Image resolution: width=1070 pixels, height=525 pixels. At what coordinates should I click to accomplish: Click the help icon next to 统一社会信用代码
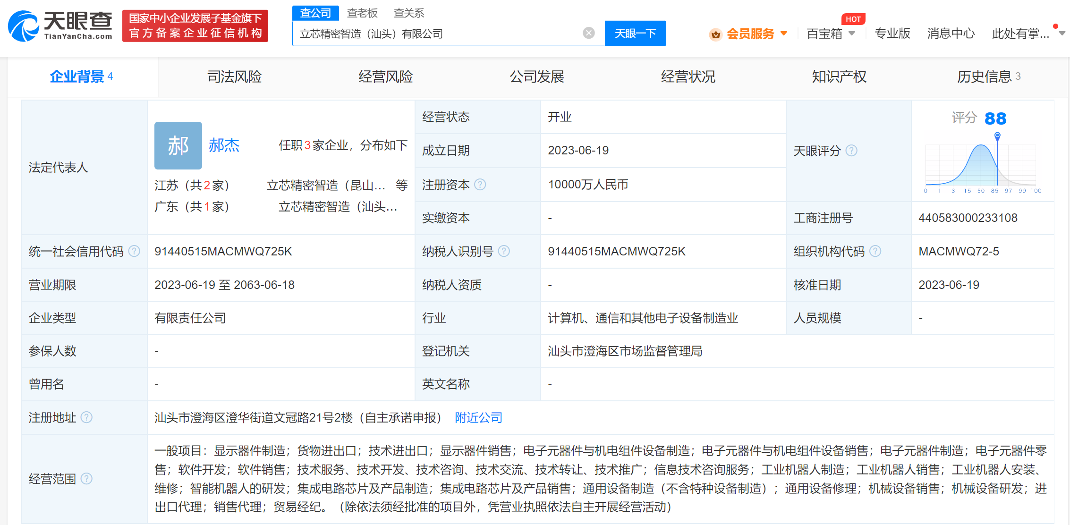click(x=134, y=251)
